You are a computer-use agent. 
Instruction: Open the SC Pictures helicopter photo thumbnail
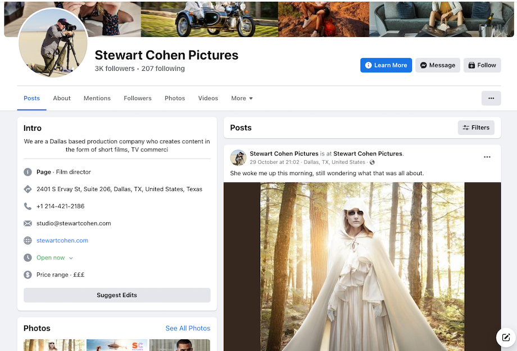117,345
